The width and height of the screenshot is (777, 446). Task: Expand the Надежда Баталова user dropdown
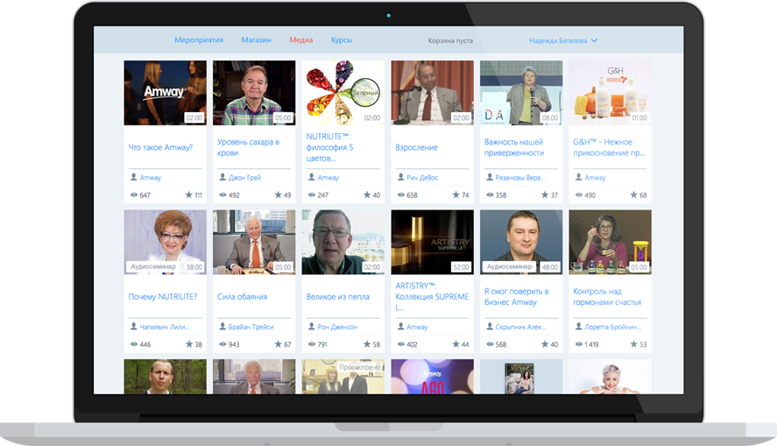[562, 40]
